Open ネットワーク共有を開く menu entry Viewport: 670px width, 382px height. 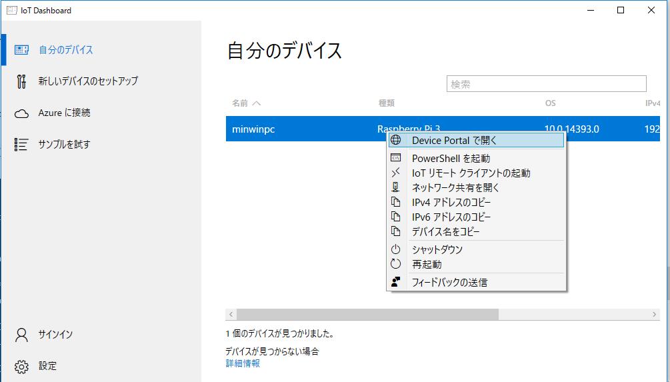pos(477,187)
